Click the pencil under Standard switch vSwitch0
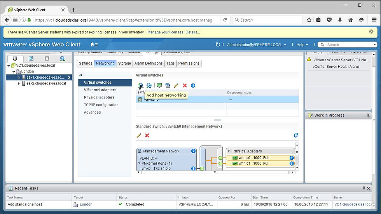Screen dimensions: 381x214 139,135
